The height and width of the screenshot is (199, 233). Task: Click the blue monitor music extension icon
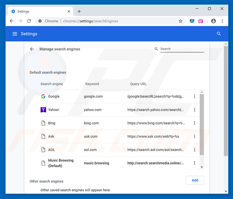click(x=192, y=21)
